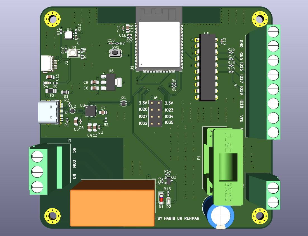
Task: Select the J3 reference label
Action: (x=69, y=141)
